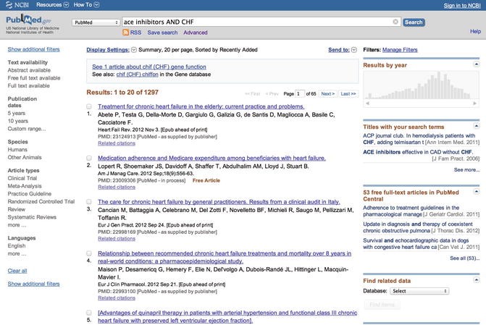Expand the Display Settings dropdown arrow
The image size is (486, 325).
pyautogui.click(x=134, y=49)
